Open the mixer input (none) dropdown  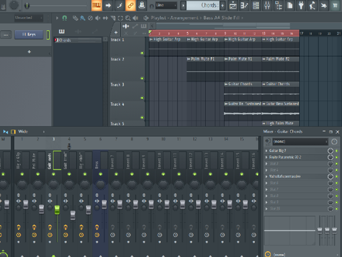pyautogui.click(x=300, y=141)
